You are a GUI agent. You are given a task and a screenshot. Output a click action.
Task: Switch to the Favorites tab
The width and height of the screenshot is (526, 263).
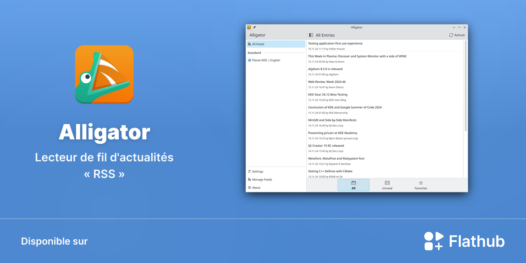tap(421, 185)
